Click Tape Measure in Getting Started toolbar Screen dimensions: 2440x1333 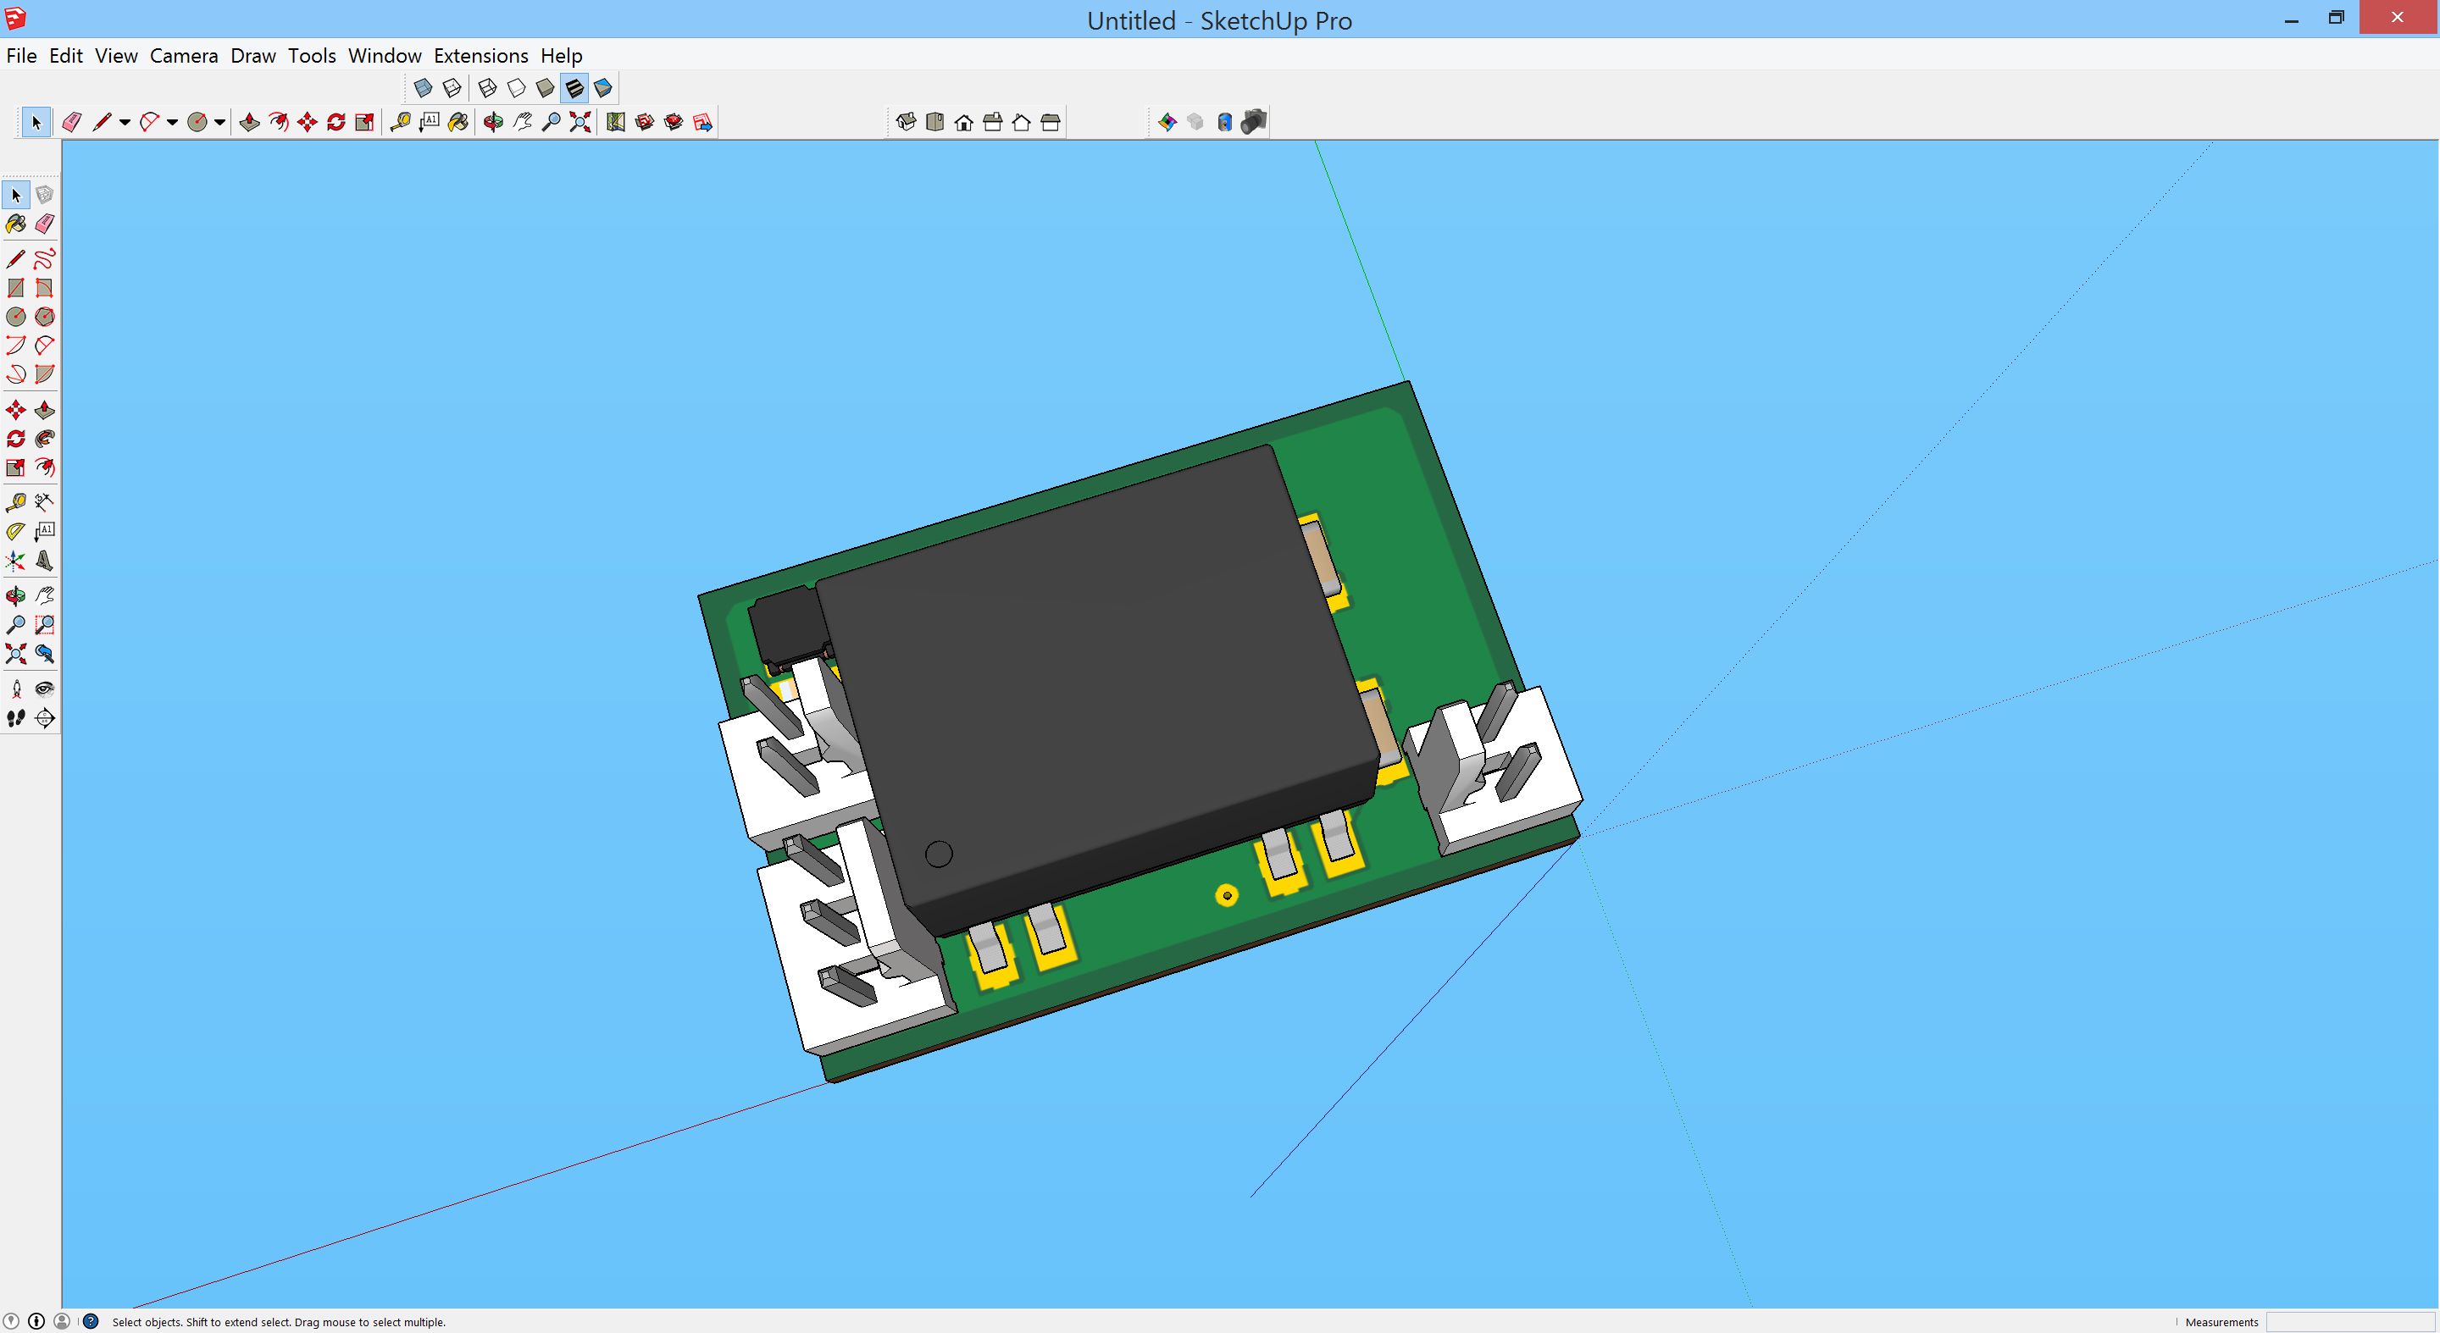coord(401,122)
